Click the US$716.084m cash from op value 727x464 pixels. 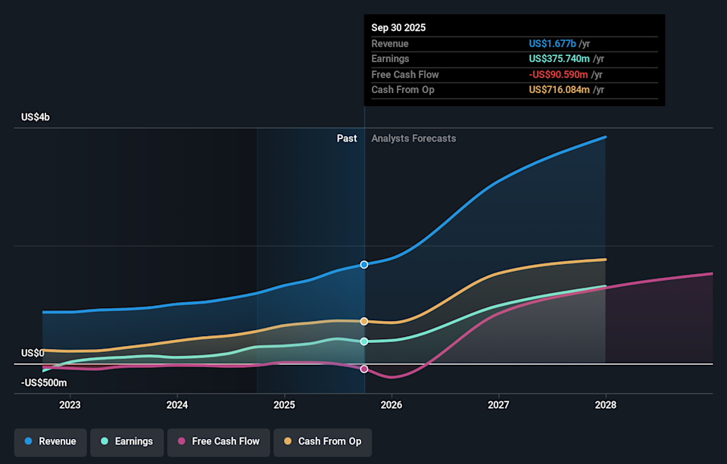(x=559, y=90)
